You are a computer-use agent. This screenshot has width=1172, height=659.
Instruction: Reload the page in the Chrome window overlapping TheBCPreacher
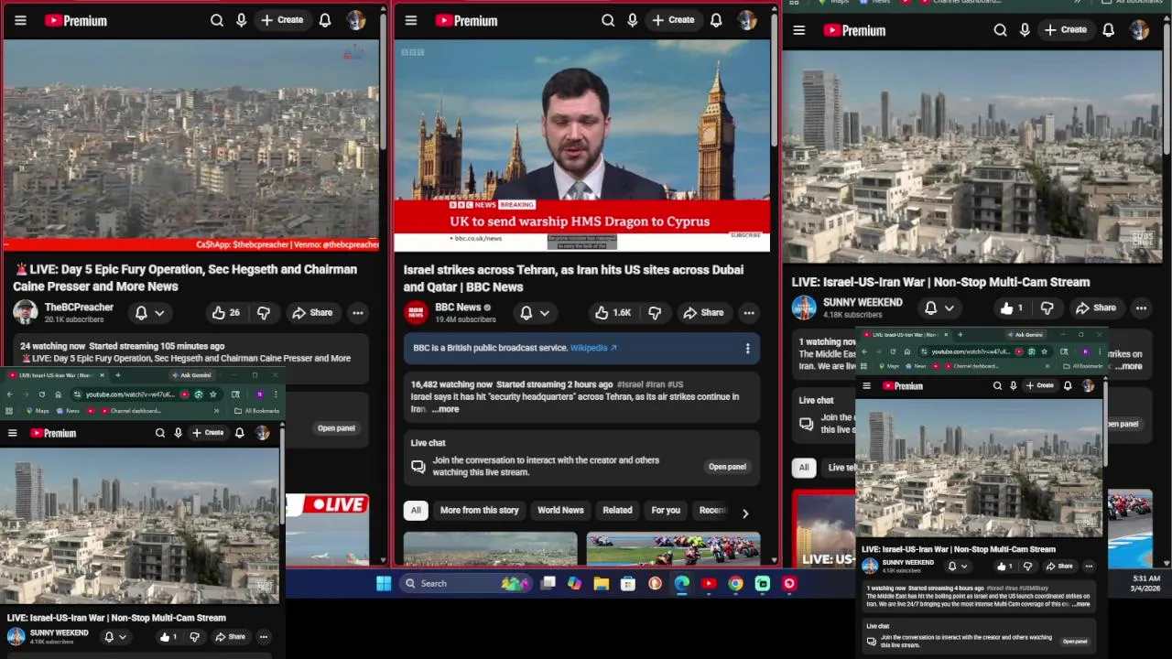coord(41,394)
